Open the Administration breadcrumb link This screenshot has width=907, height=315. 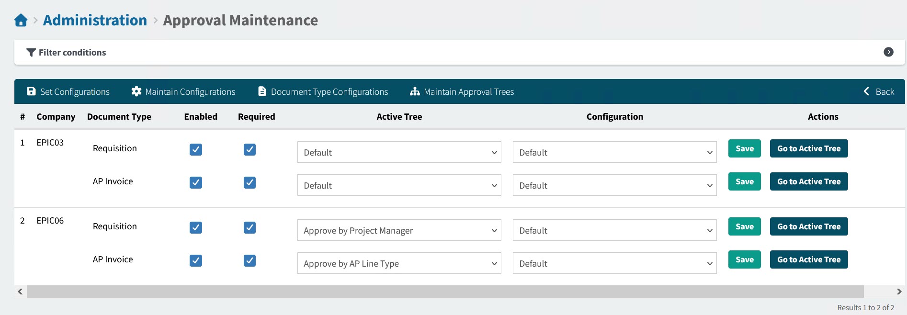pyautogui.click(x=95, y=20)
